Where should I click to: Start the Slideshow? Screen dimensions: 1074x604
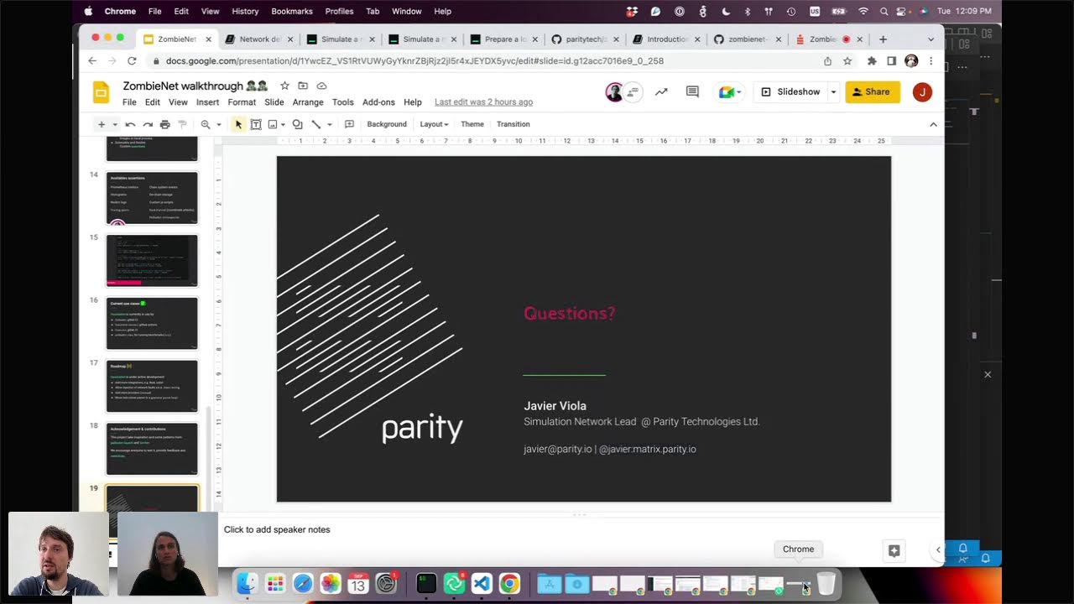(790, 92)
